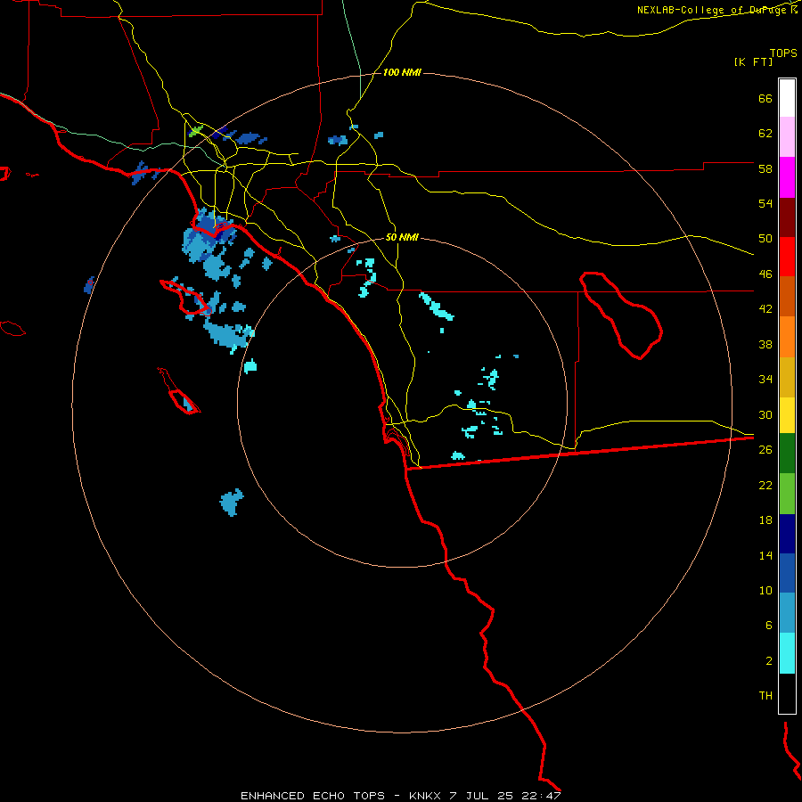
Task: Select the 30 scale label
Action: click(765, 414)
